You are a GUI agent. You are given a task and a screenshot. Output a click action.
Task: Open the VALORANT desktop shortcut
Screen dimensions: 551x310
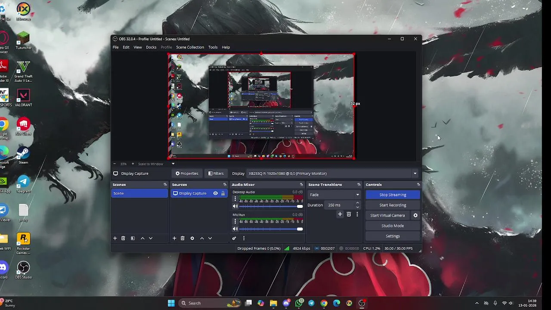[23, 98]
